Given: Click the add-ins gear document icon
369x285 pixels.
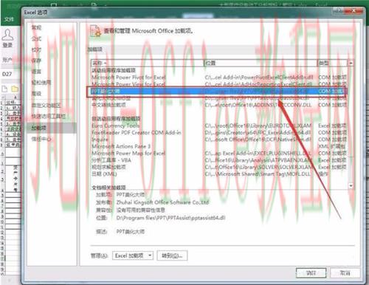Looking at the screenshot, I should (95, 31).
